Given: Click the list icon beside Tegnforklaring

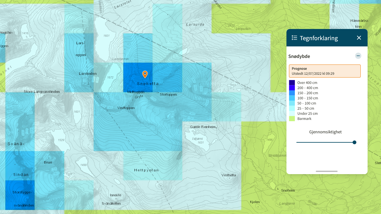Looking at the screenshot, I should coord(294,38).
